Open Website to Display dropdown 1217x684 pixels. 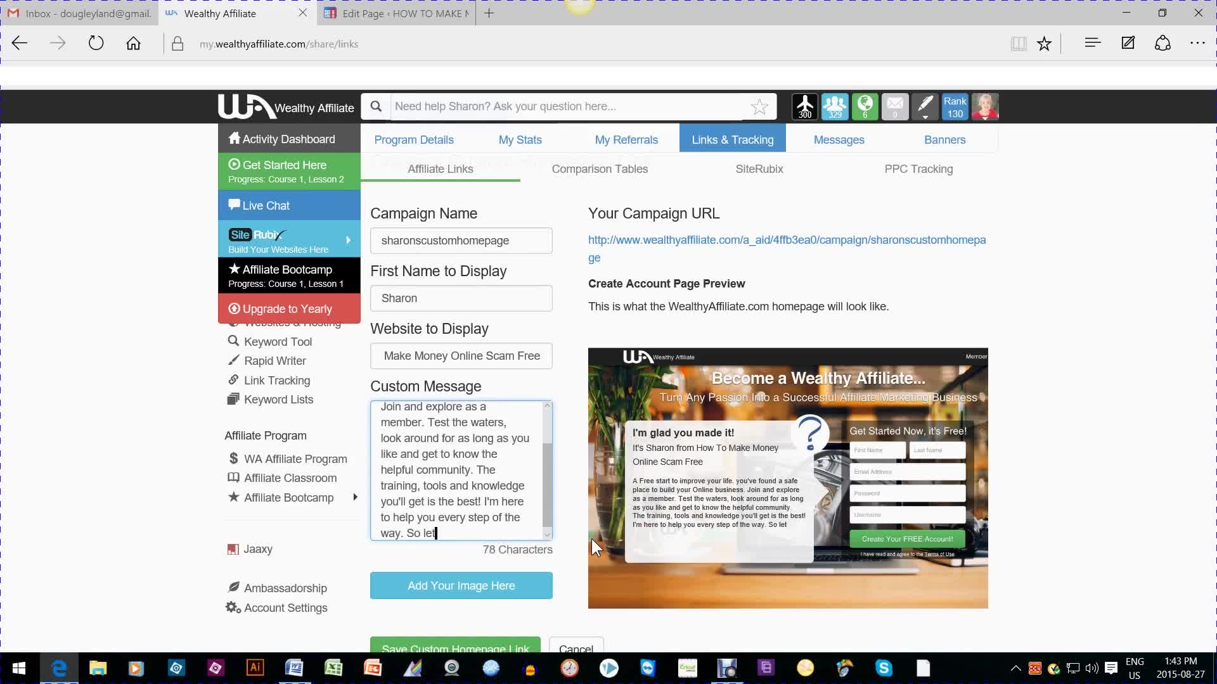461,356
